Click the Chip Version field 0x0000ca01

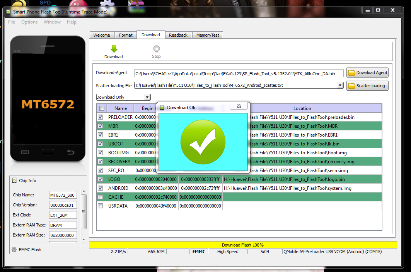coord(63,205)
